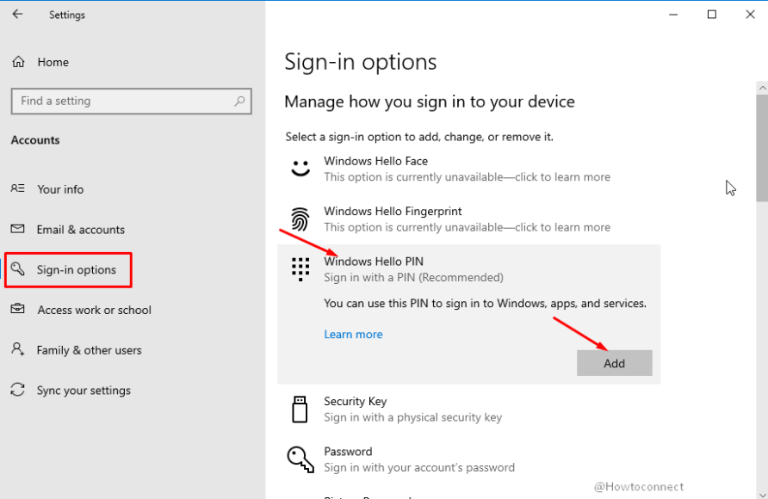The width and height of the screenshot is (768, 499).
Task: Select the Windows Hello PIN icon
Action: click(x=300, y=269)
